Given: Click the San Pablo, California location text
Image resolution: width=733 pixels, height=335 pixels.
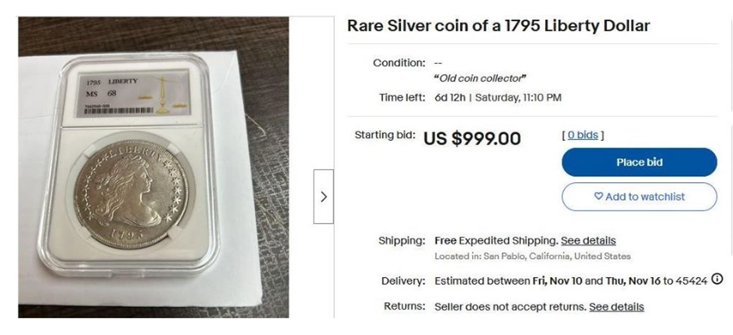Looking at the screenshot, I should (533, 256).
